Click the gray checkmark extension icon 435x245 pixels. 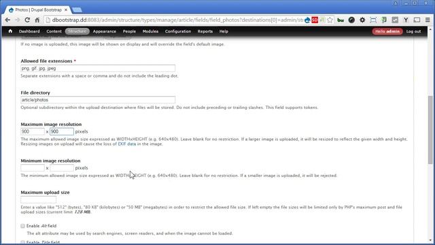pos(395,20)
